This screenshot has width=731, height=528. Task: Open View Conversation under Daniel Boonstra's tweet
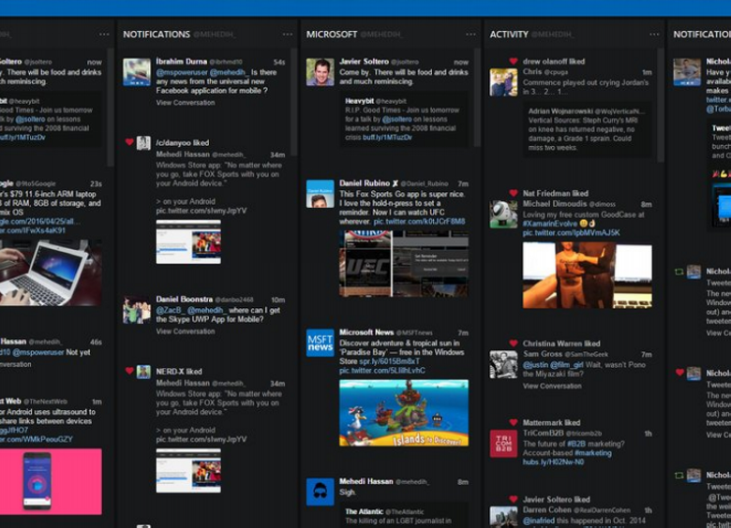186,331
